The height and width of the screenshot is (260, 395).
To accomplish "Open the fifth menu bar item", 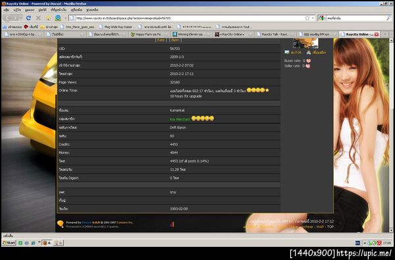I will click(x=59, y=10).
